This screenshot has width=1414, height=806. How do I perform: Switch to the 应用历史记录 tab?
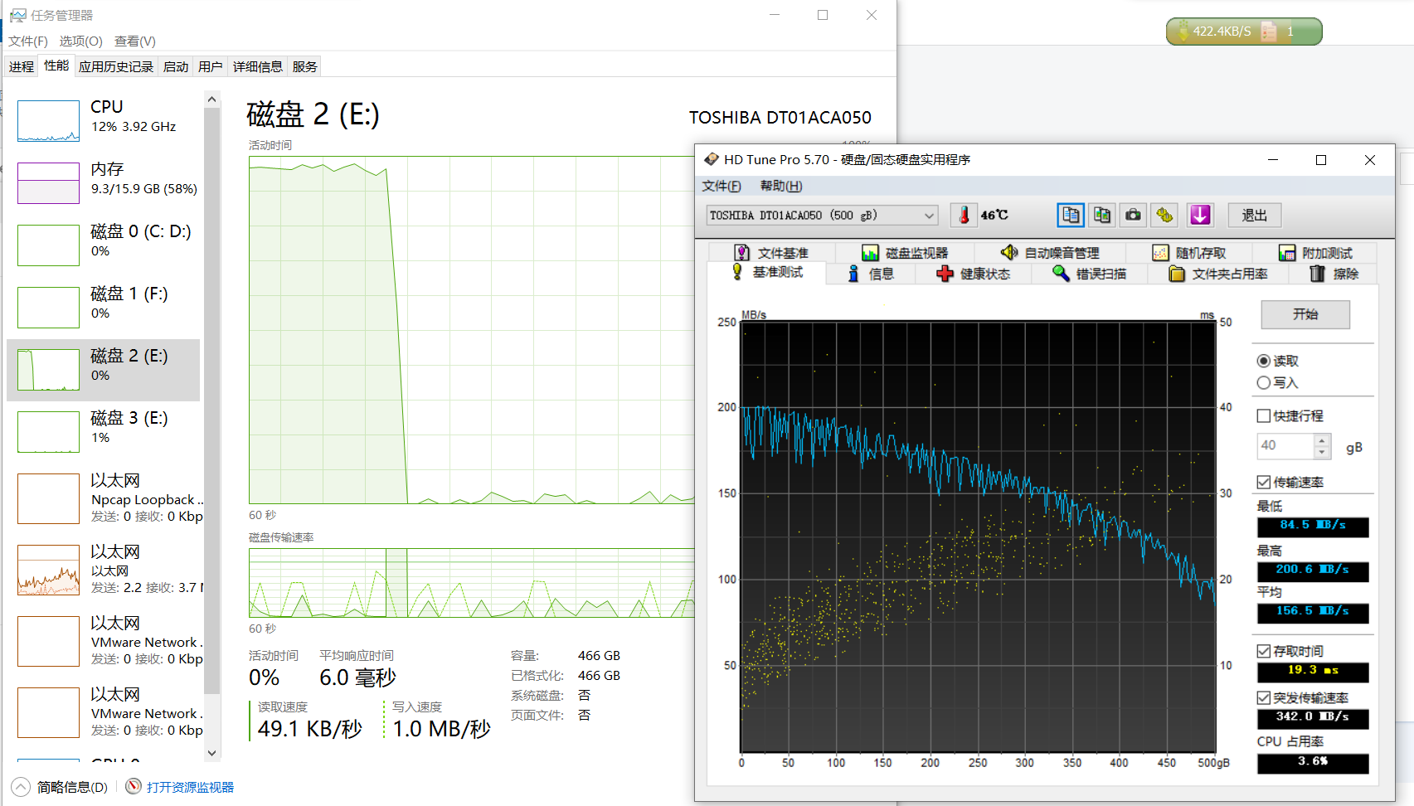coord(116,67)
